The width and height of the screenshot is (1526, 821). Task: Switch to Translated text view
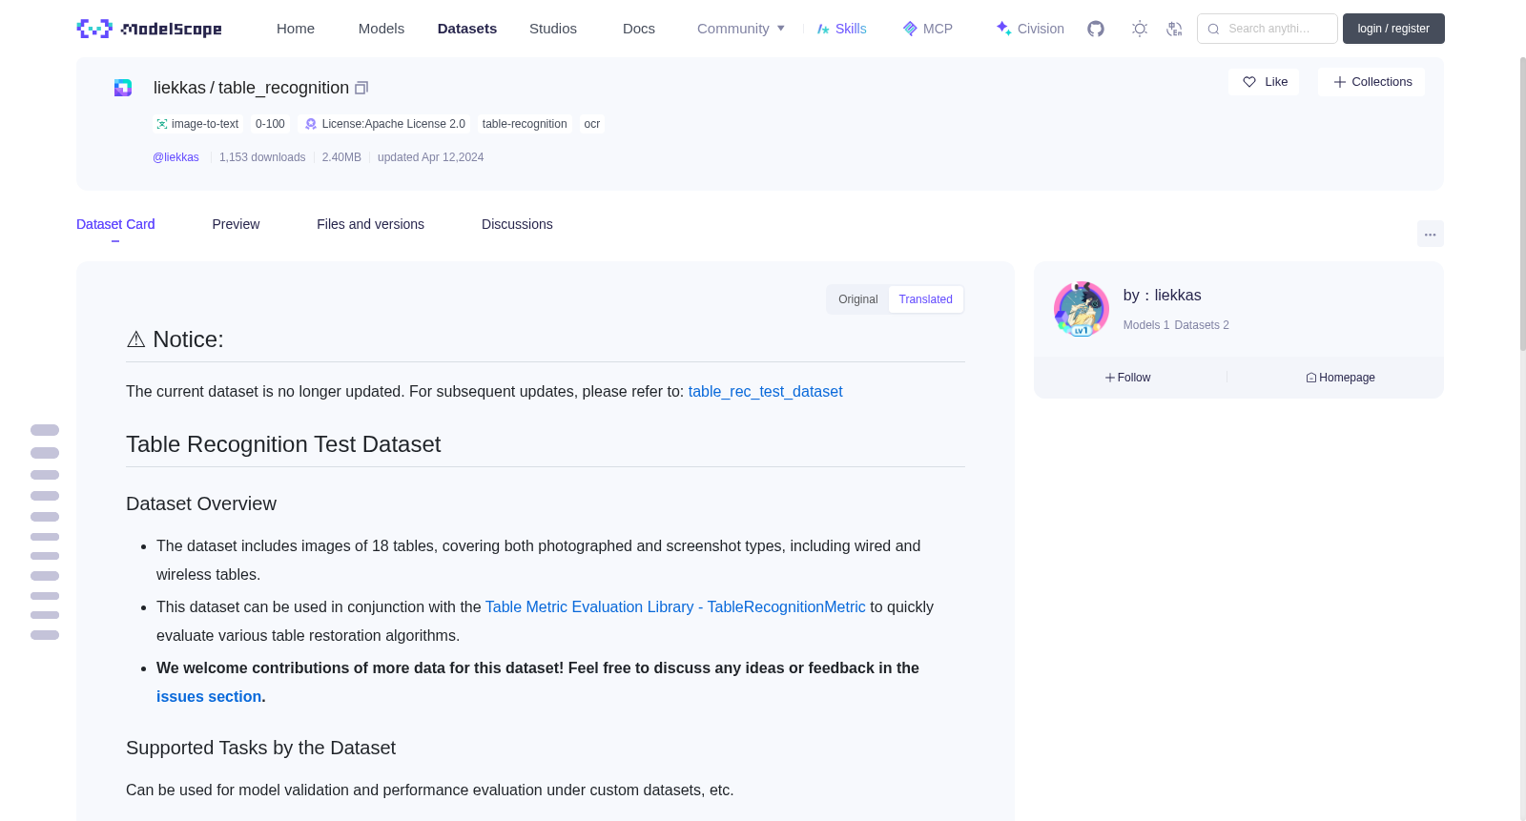(925, 299)
